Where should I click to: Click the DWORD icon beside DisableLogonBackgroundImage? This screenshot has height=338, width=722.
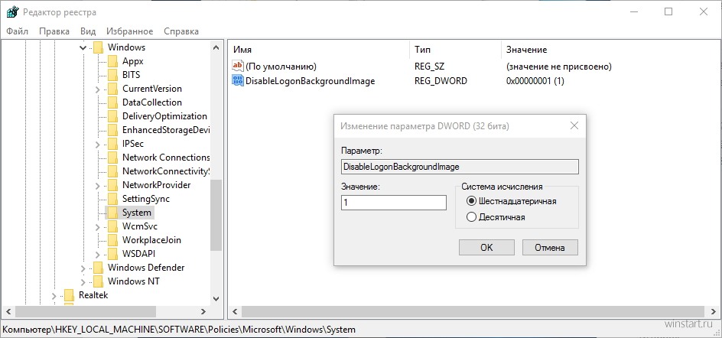pyautogui.click(x=237, y=81)
